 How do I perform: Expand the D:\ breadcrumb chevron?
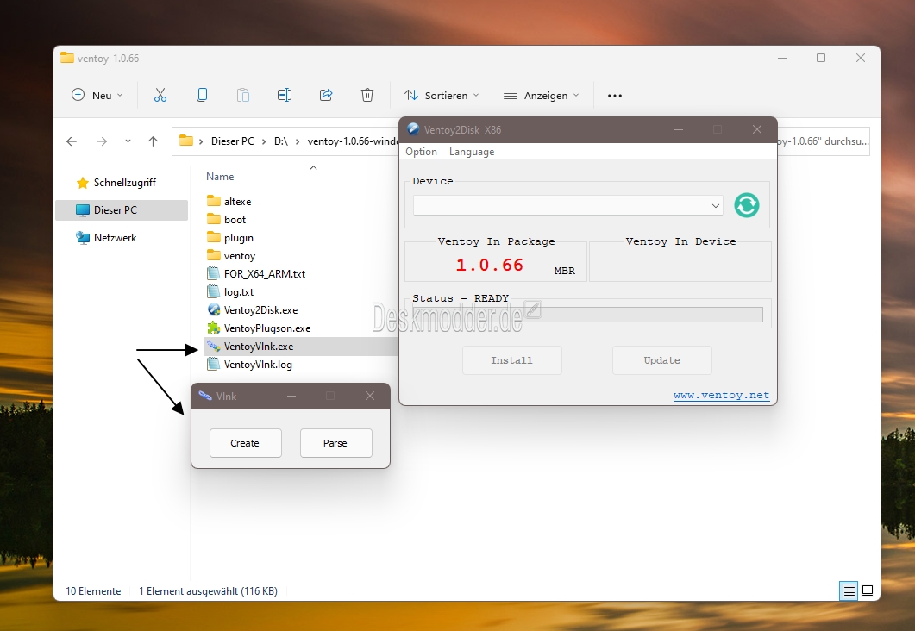298,141
